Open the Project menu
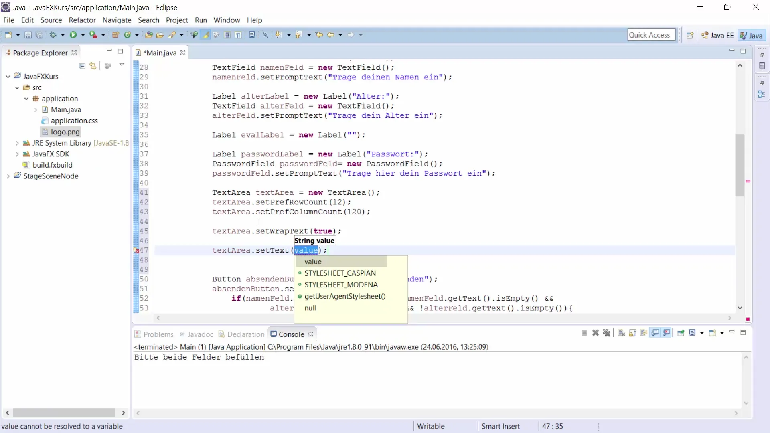Screen dimensions: 770x433 (x=177, y=20)
